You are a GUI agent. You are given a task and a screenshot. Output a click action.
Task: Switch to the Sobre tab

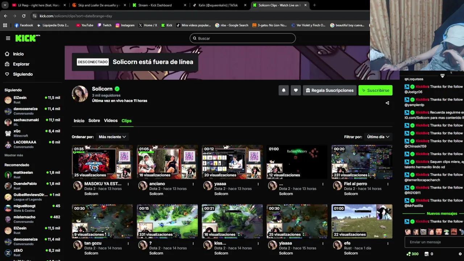[x=94, y=121]
